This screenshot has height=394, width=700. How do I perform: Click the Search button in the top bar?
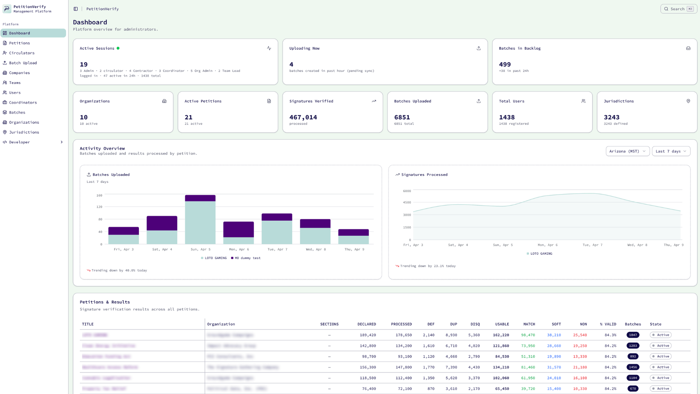point(678,9)
